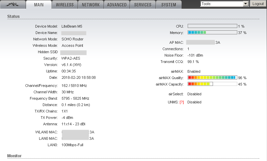
Task: Click the airMAX Enabled value
Action: [x=194, y=71]
